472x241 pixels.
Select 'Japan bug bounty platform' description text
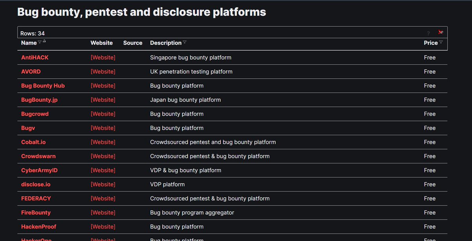click(185, 100)
